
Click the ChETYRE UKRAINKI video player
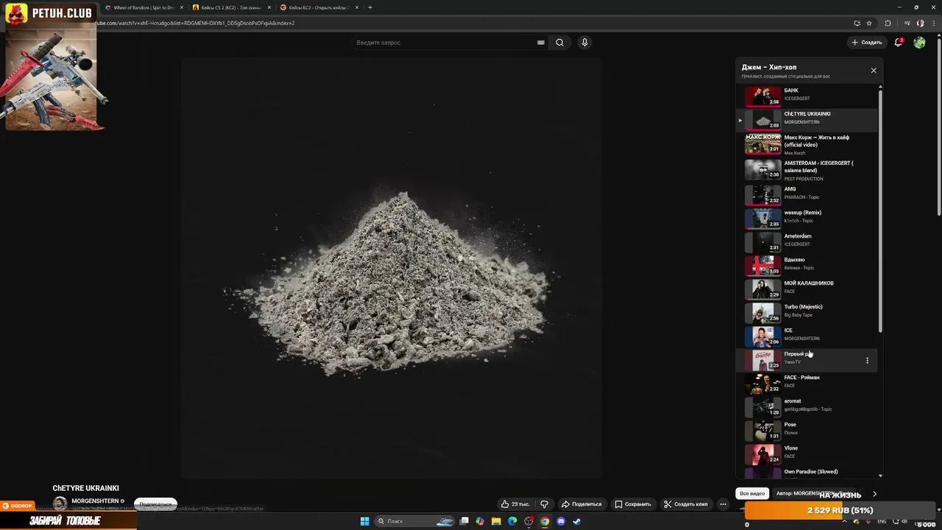[x=392, y=269]
